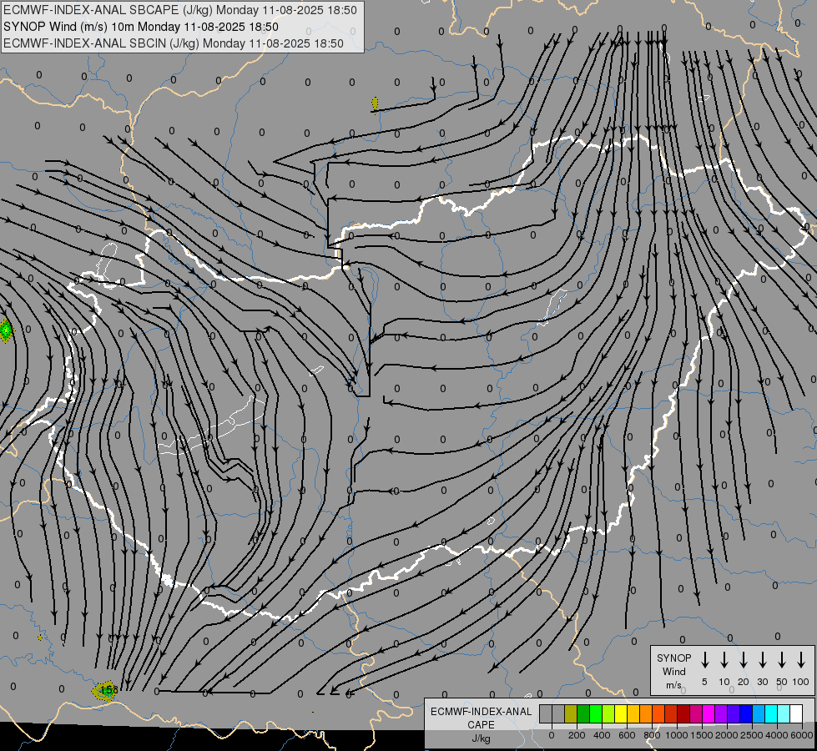Select the pure yellow swatch left of 600
Screen dimensions: 817x751
click(621, 714)
